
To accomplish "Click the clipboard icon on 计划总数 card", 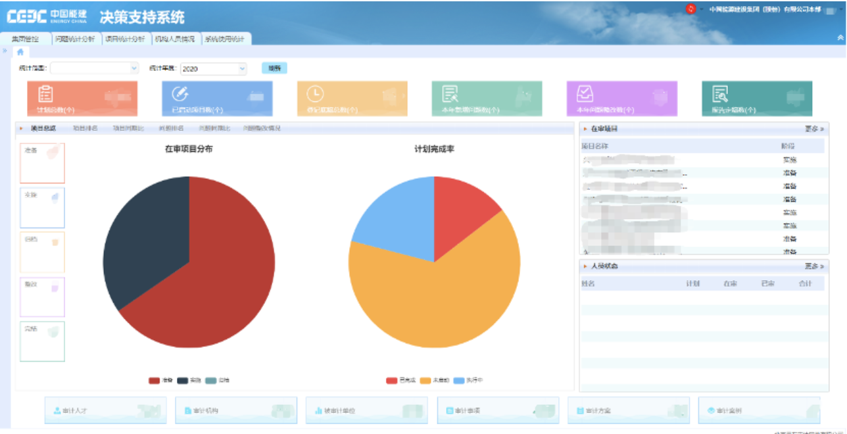I will (x=45, y=95).
